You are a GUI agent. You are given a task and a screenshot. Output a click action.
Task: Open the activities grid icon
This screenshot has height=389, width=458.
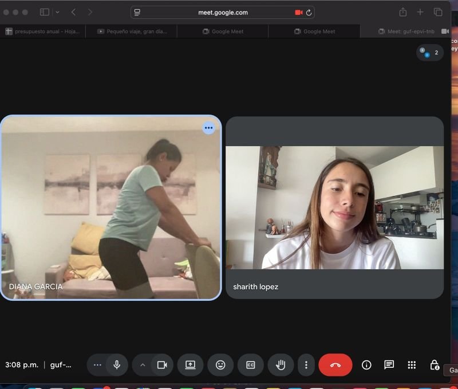[411, 365]
